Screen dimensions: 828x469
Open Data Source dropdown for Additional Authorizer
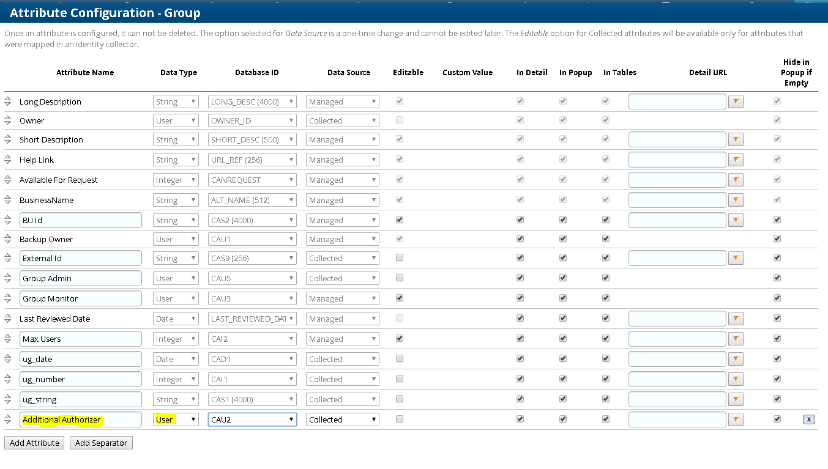pyautogui.click(x=342, y=419)
